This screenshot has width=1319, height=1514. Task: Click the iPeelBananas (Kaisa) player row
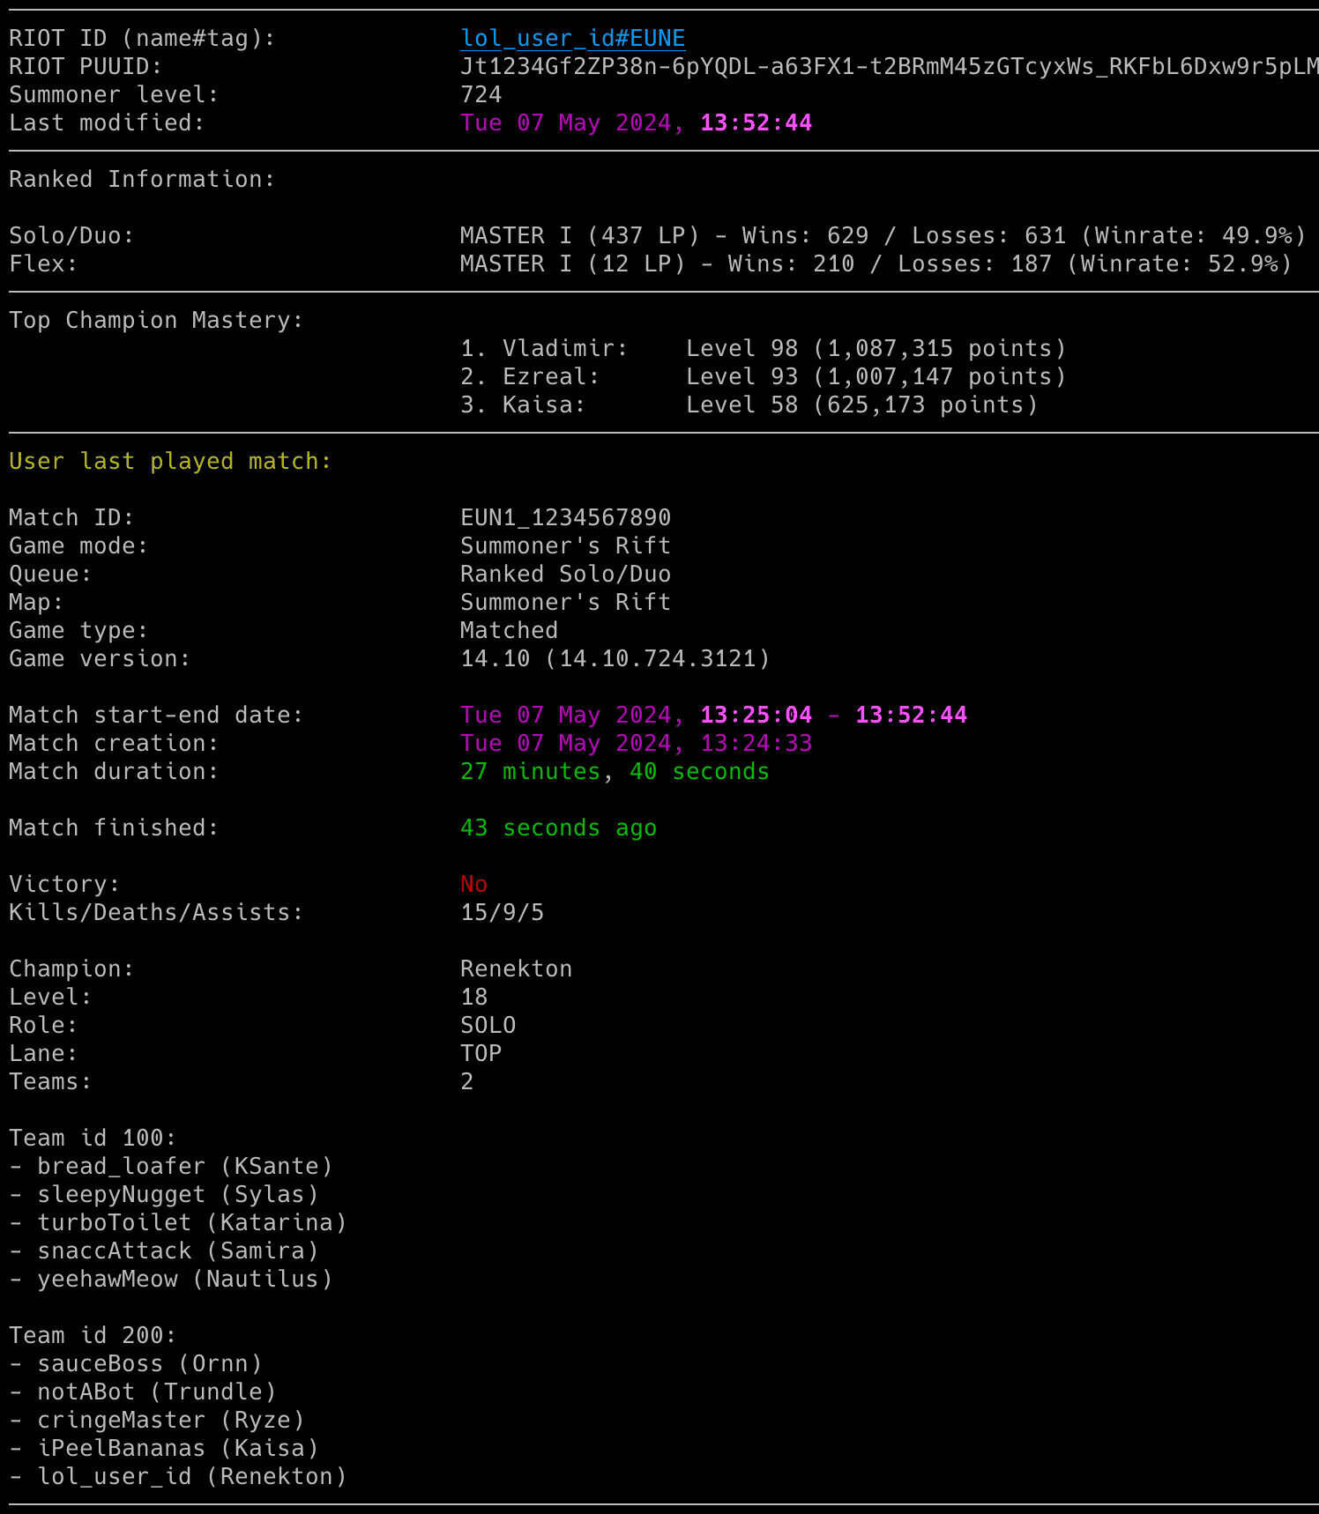click(x=163, y=1449)
